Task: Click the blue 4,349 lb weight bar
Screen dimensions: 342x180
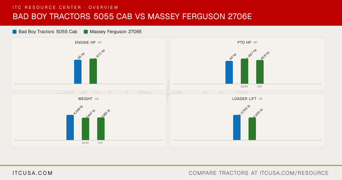Action: click(x=70, y=127)
